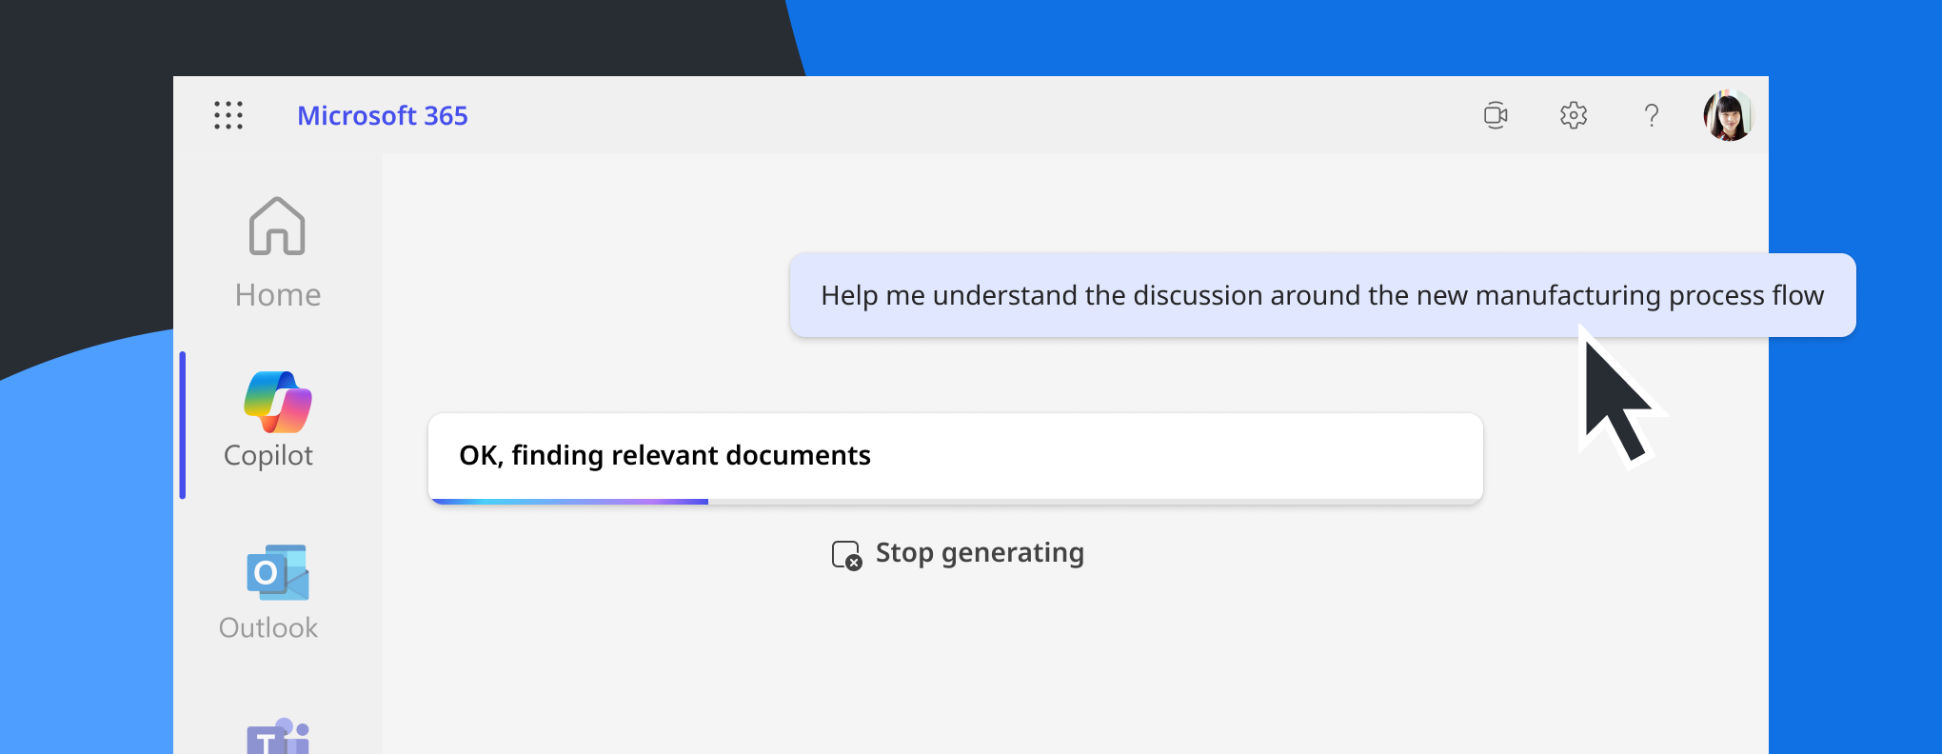Click the generation progress bar
The height and width of the screenshot is (754, 1942).
tap(956, 501)
